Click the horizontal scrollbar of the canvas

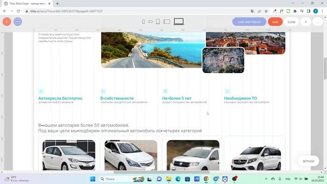(x=161, y=172)
